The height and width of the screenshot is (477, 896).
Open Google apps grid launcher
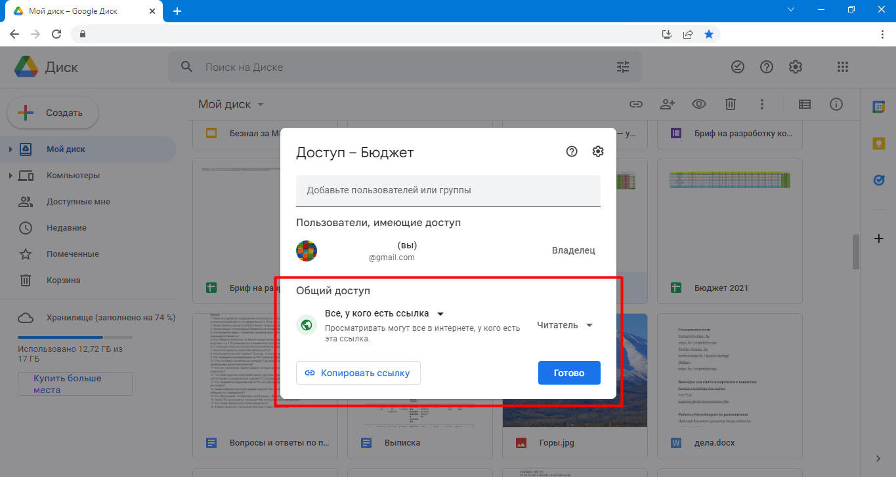pyautogui.click(x=843, y=67)
